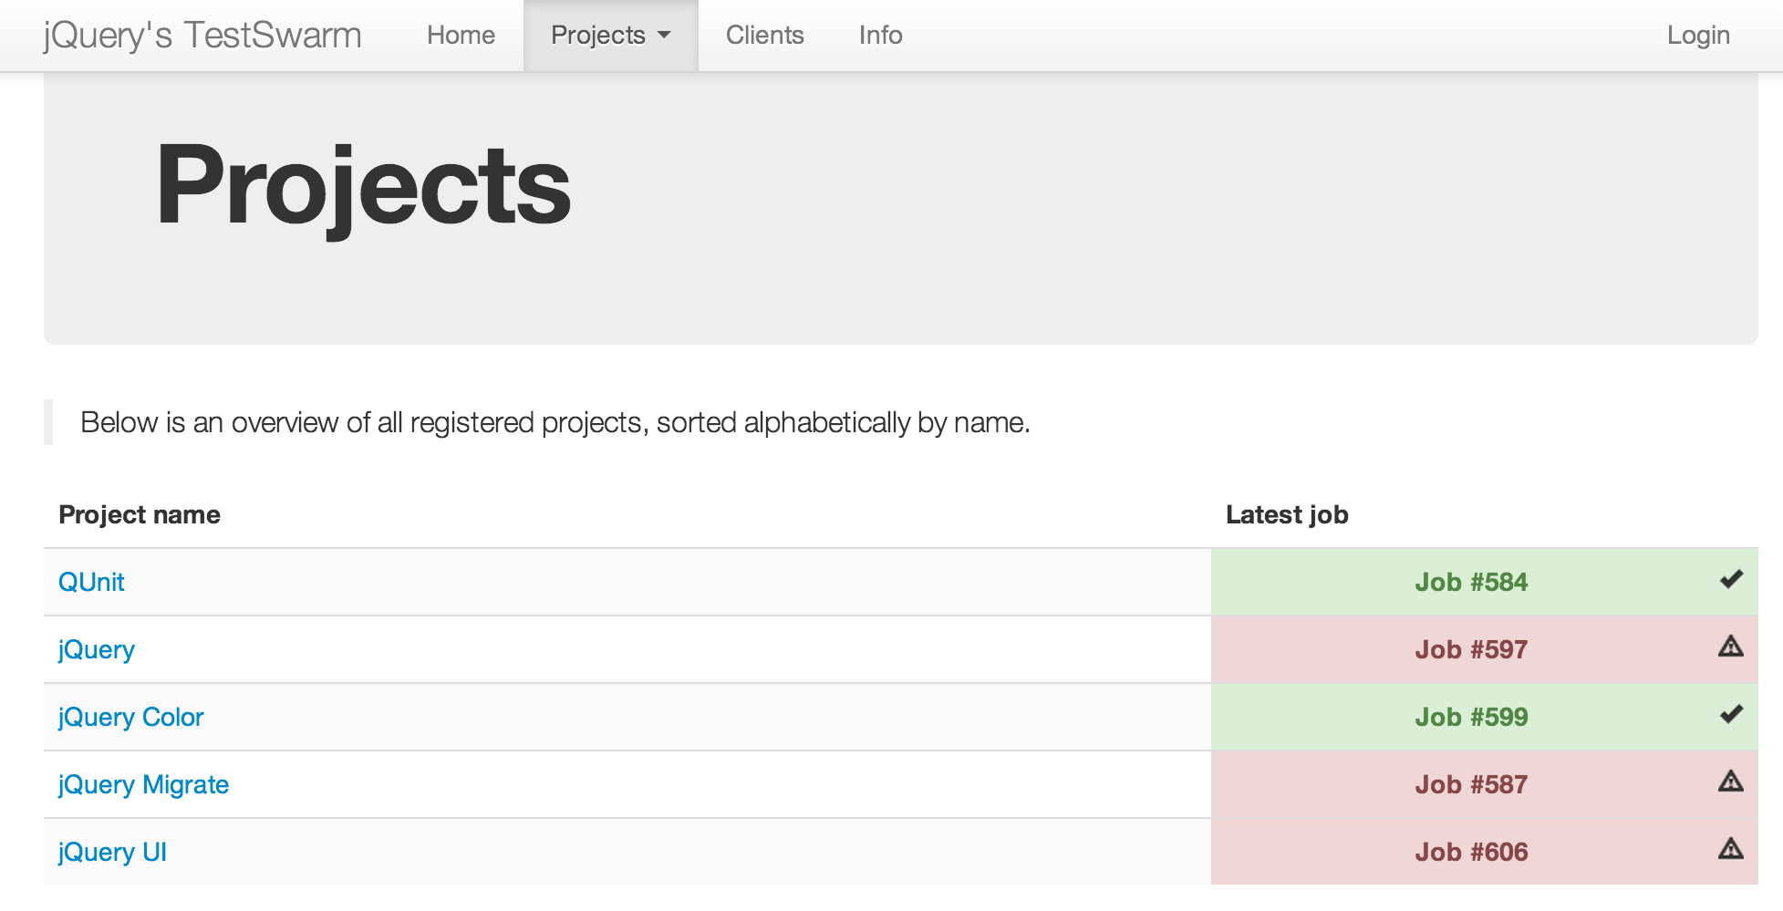Open the jQuery Migrate project
The width and height of the screenshot is (1783, 911).
[143, 785]
